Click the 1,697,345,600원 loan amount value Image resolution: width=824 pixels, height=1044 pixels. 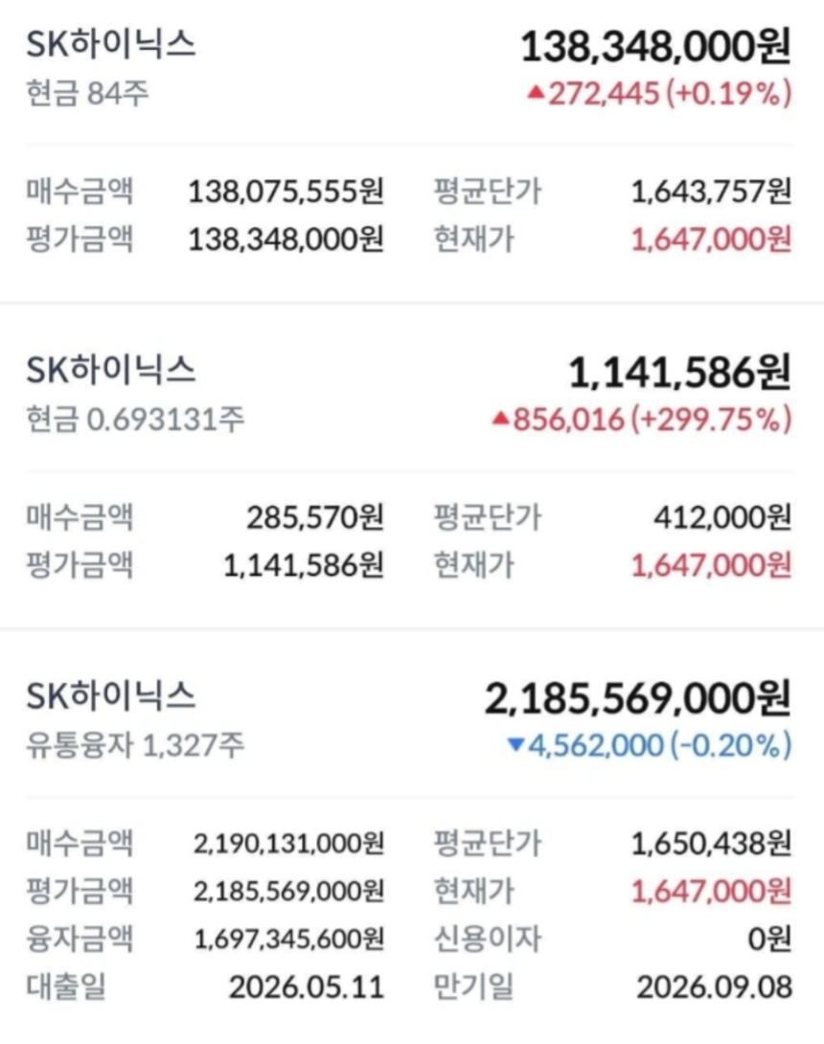pos(288,939)
